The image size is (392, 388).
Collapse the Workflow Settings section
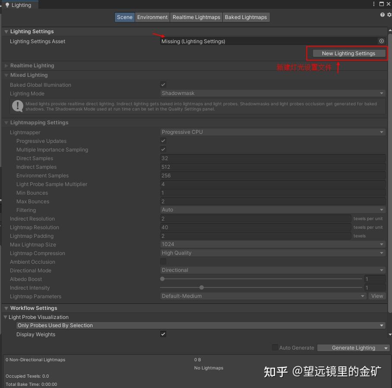6,308
